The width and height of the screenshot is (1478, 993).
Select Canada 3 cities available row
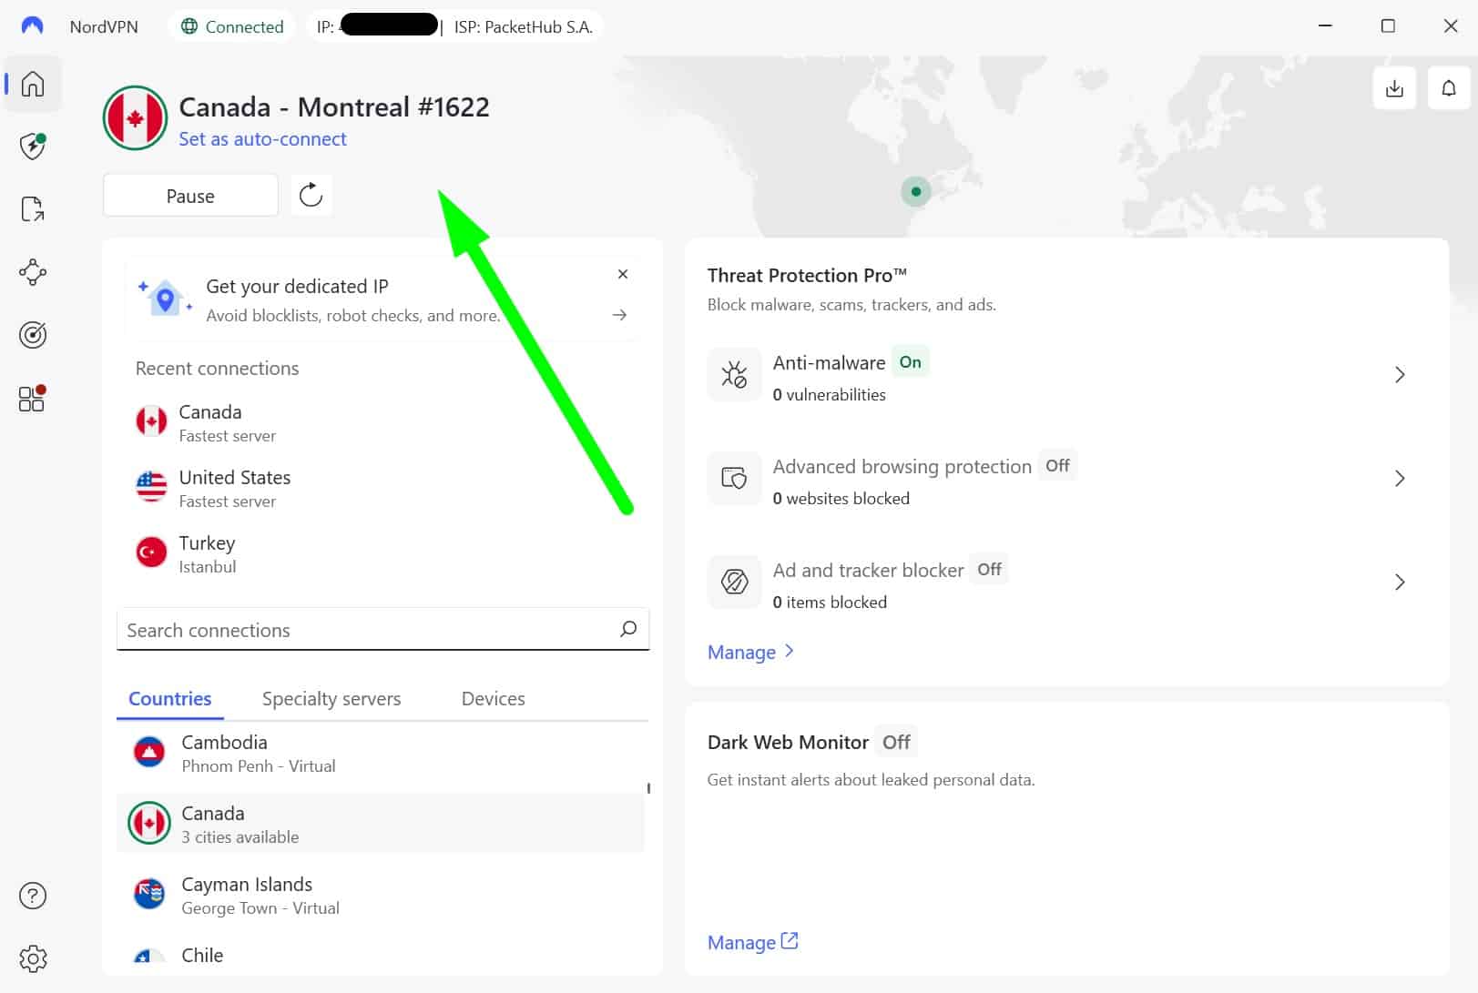coord(381,824)
